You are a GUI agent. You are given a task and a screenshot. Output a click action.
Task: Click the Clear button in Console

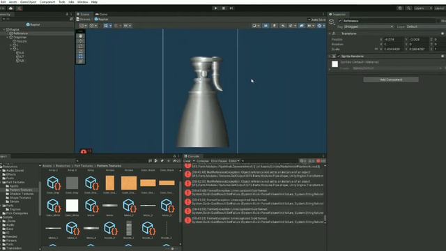coord(187,161)
